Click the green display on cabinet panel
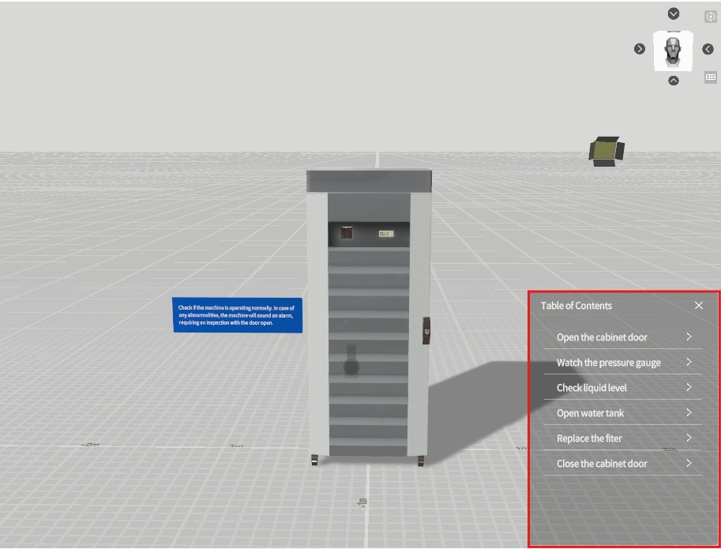This screenshot has width=721, height=549. coord(385,234)
